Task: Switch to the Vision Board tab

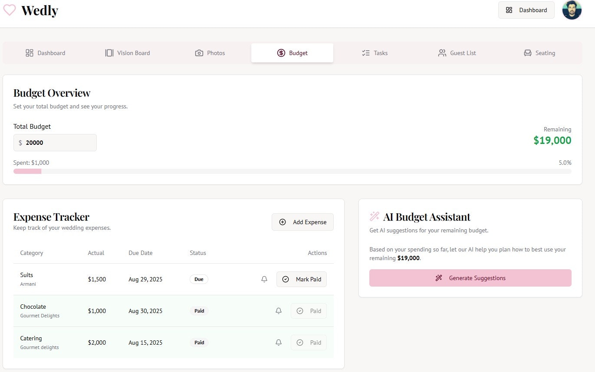Action: [x=128, y=53]
